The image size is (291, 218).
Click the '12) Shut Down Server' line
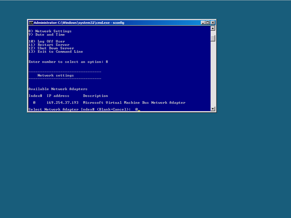(x=51, y=48)
